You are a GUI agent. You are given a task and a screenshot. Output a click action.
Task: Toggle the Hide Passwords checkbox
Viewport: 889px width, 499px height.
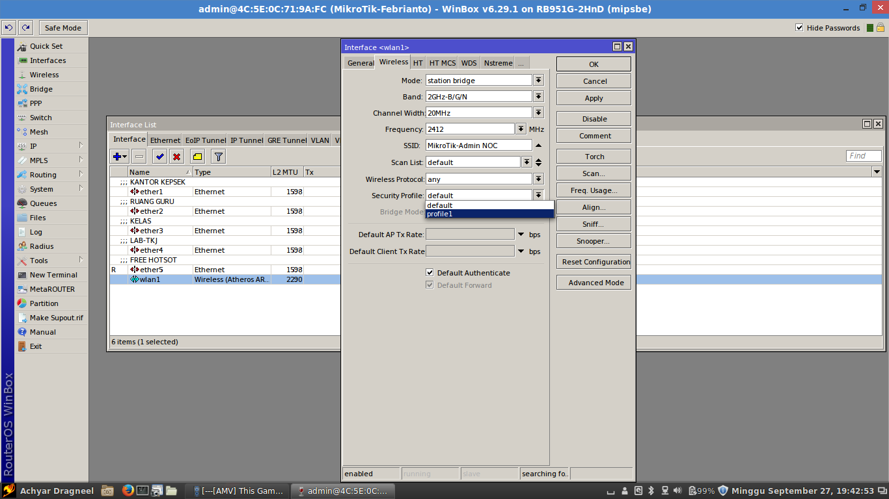pyautogui.click(x=799, y=28)
